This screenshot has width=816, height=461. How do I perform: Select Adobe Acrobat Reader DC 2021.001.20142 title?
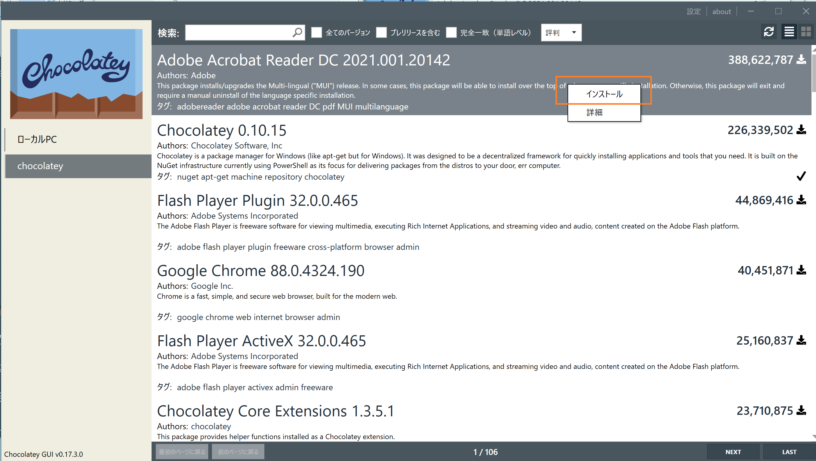pyautogui.click(x=303, y=60)
